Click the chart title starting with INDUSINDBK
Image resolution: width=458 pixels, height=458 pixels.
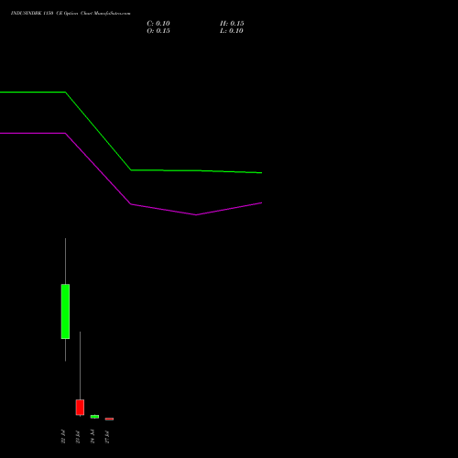71,14
